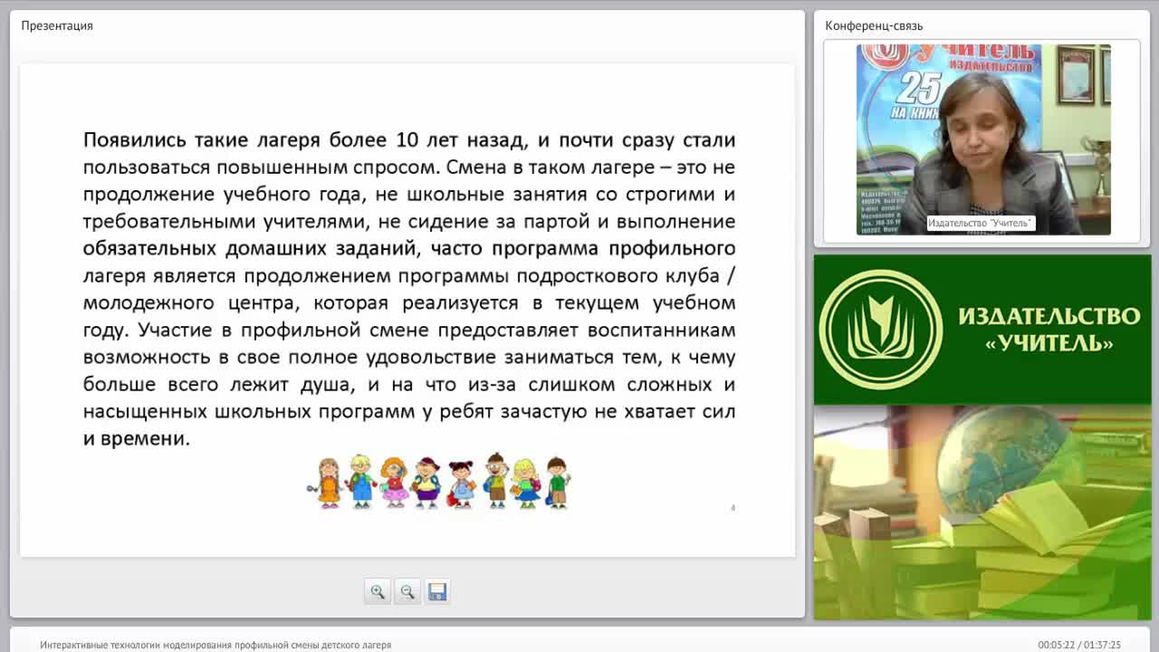Click the Издательство «Учитель» green logo banner
The image size is (1159, 652).
coord(982,330)
